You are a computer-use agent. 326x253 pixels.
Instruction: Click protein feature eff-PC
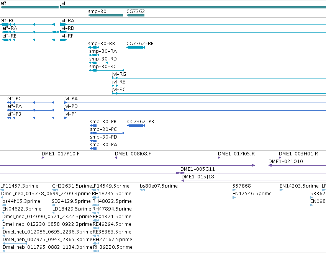tap(31, 103)
